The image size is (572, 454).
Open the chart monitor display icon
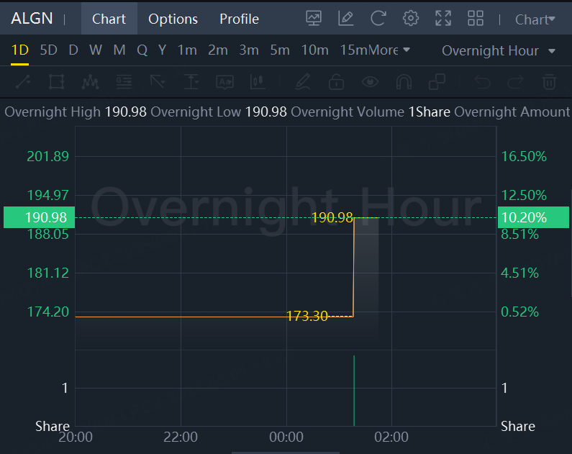point(314,18)
